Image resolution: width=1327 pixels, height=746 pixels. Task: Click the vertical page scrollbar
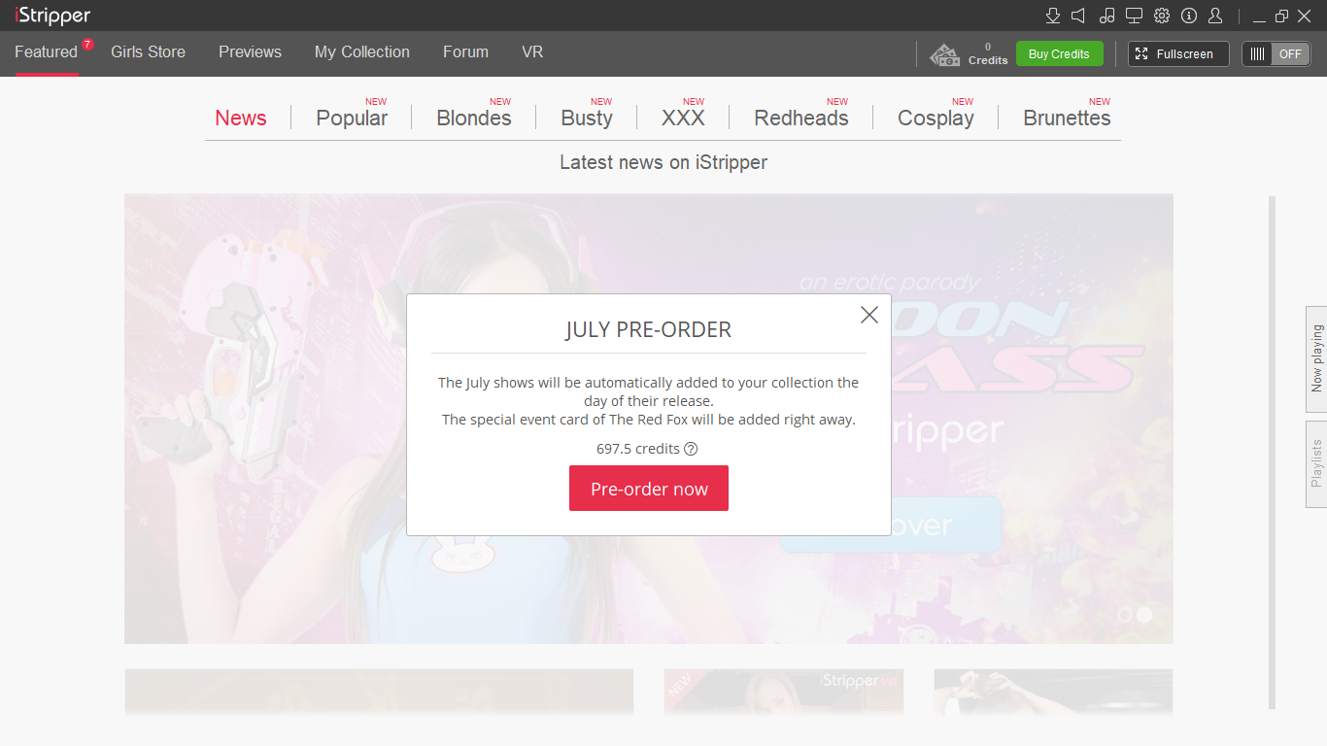click(1272, 452)
